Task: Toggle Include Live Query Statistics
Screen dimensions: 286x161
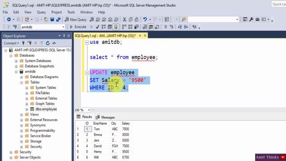Action: click(130, 27)
